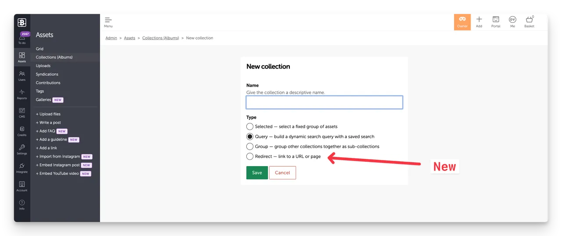Click the New collection breadcrumb text
562x236 pixels.
click(x=200, y=38)
